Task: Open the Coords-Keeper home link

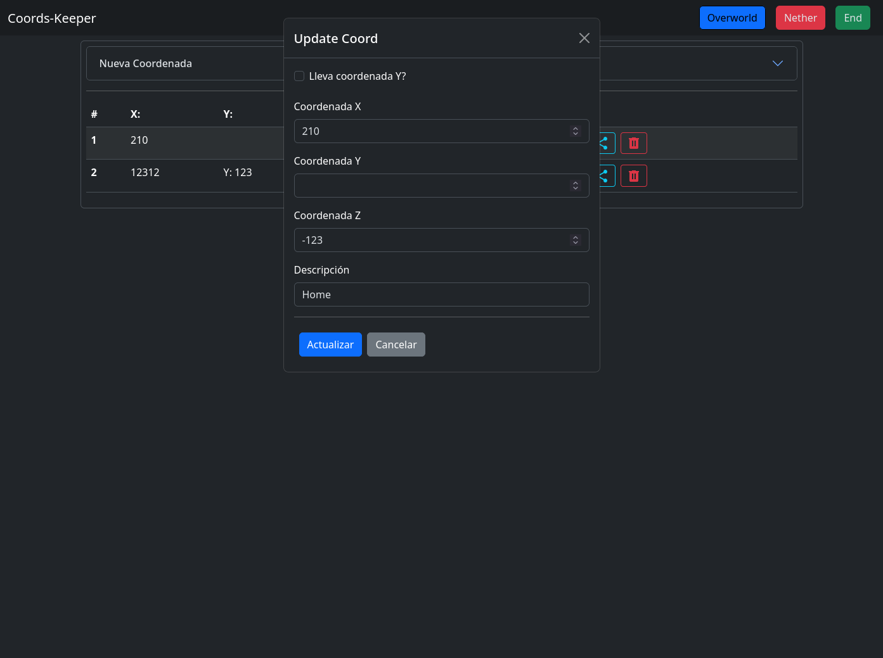Action: tap(52, 18)
